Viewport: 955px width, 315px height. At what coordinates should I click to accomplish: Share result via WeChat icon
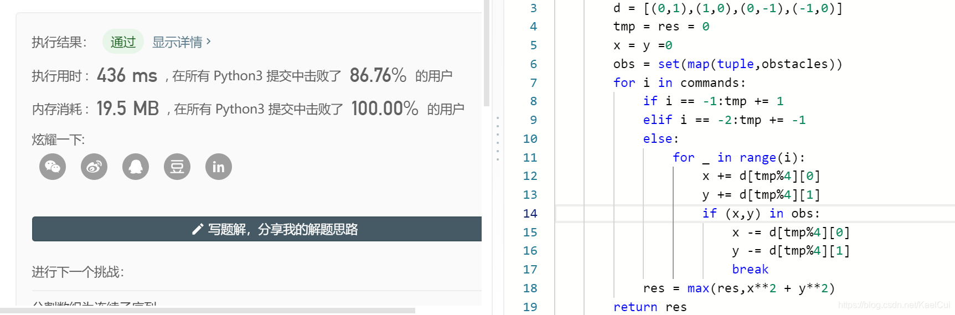pos(53,167)
